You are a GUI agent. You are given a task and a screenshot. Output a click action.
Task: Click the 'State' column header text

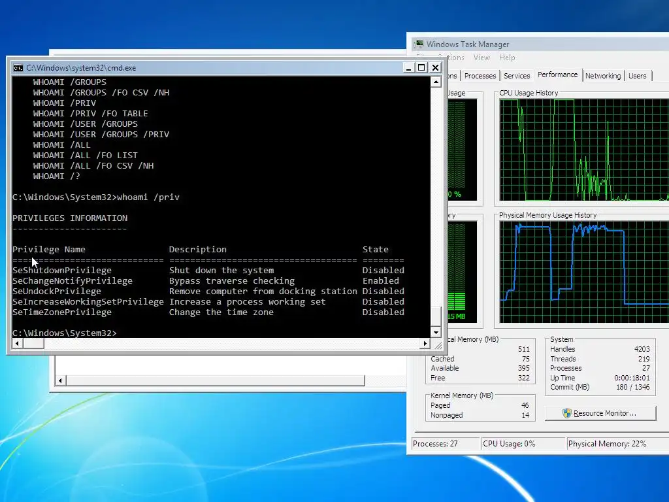pyautogui.click(x=376, y=249)
